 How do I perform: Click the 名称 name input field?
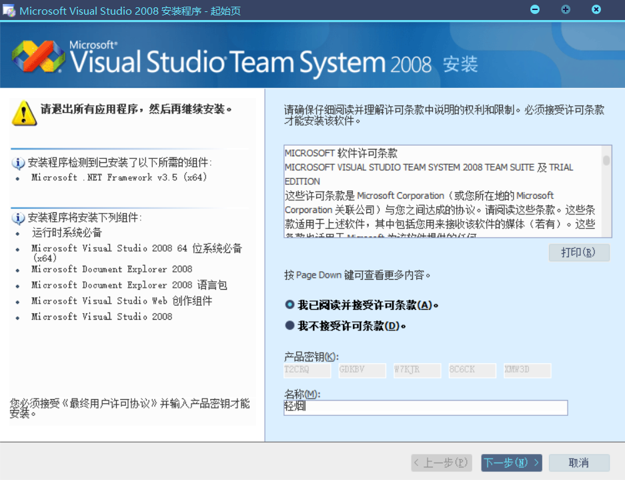(426, 407)
